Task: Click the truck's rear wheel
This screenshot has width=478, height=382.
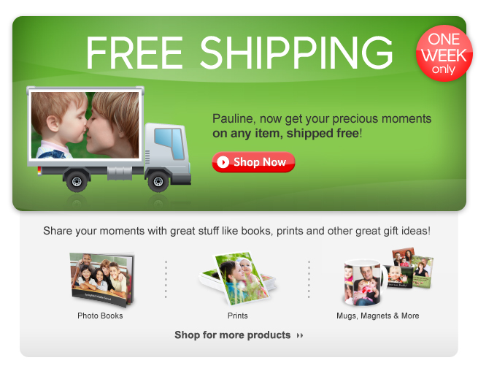Action: tap(77, 182)
